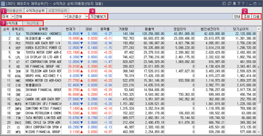The height and width of the screenshot is (136, 263).
Task: Click the 대비 column header
Action: [89, 29]
